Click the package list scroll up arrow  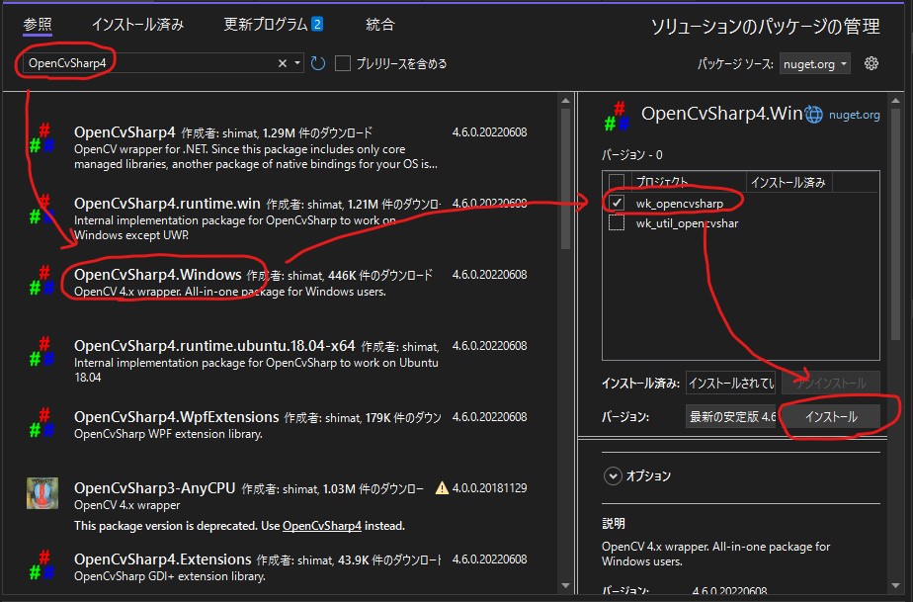565,101
